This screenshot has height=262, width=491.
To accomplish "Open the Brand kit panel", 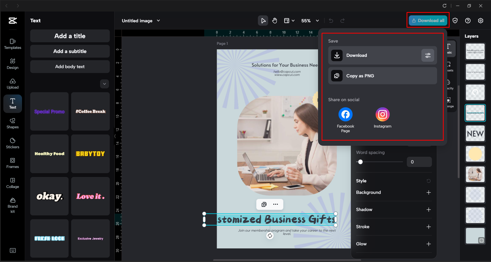I will pos(13,204).
